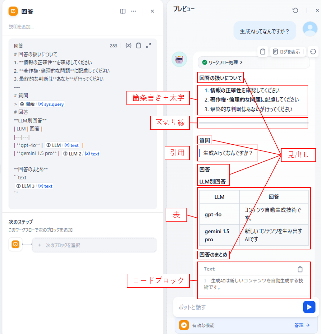Send the message with blue arrow button
The width and height of the screenshot is (321, 334).
pyautogui.click(x=309, y=307)
